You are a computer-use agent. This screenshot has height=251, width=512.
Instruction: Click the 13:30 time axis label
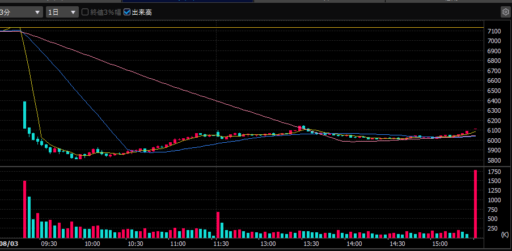[311, 244]
